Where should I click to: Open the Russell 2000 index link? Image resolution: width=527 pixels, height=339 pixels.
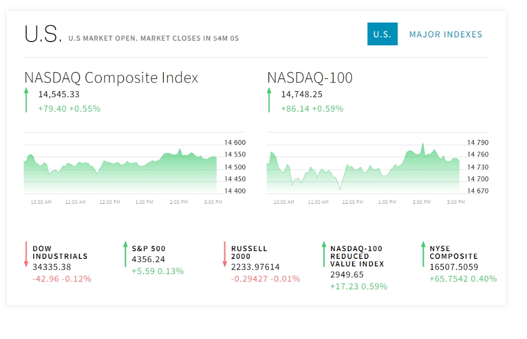249,252
